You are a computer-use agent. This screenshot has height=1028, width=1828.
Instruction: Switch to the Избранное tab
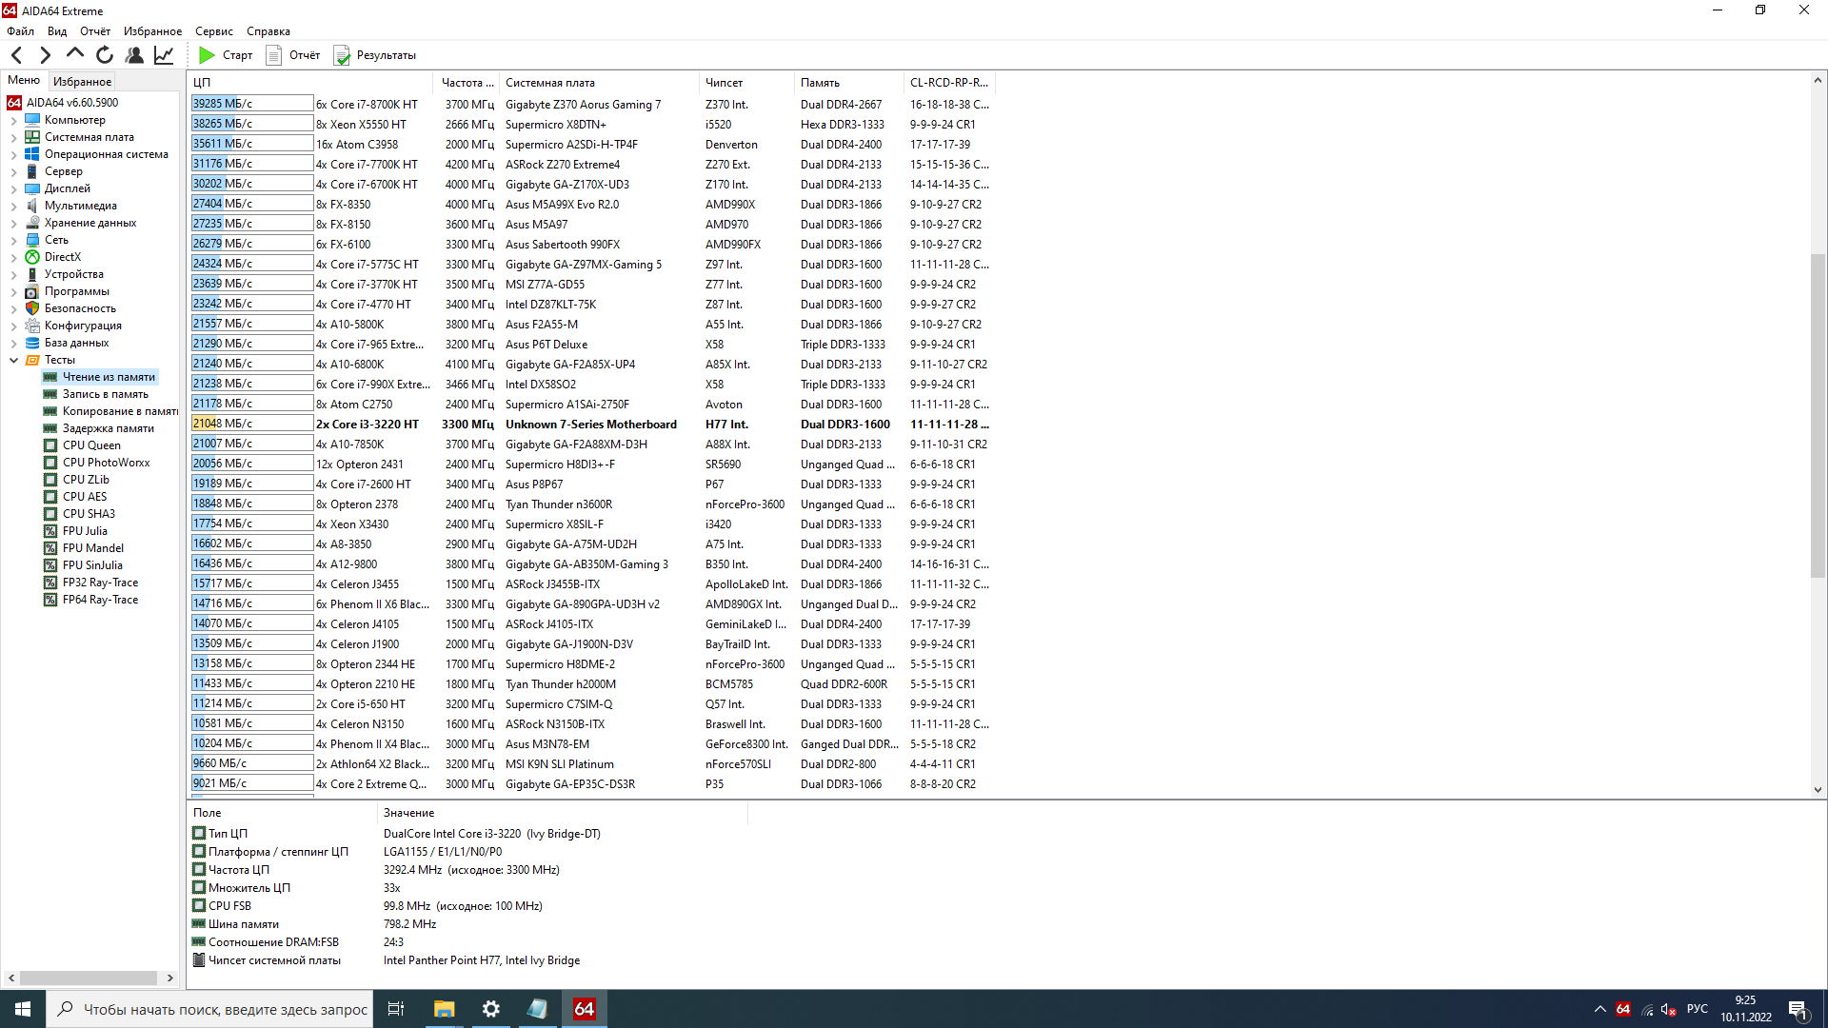82,82
